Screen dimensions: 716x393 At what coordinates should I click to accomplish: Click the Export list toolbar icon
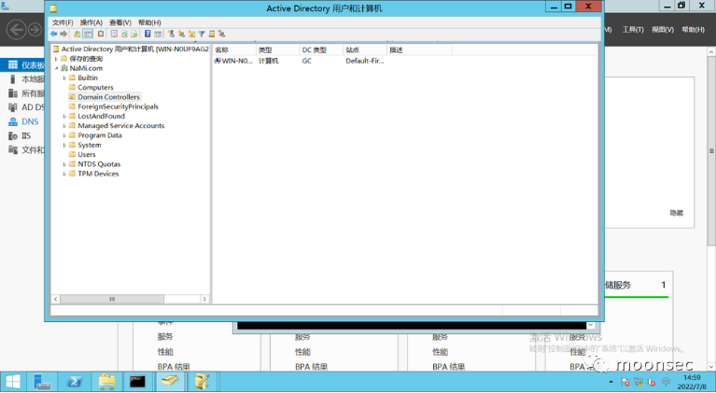(x=134, y=34)
